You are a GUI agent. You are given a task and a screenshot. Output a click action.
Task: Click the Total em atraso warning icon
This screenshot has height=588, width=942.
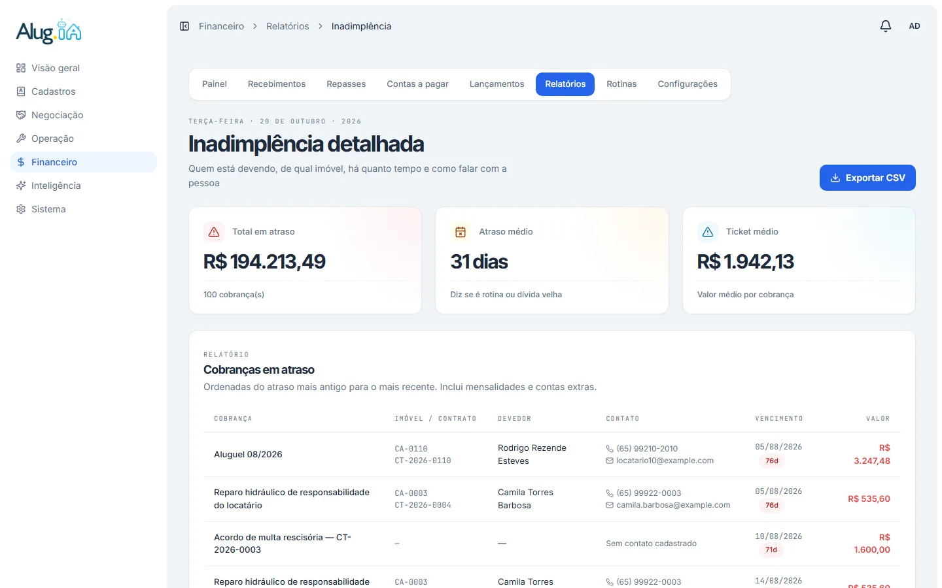(x=214, y=232)
